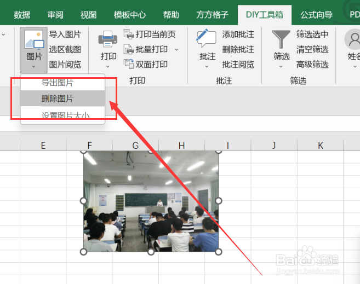Screen dimensions: 360x284
Task: Open the 方方格子 tab
Action: click(213, 15)
